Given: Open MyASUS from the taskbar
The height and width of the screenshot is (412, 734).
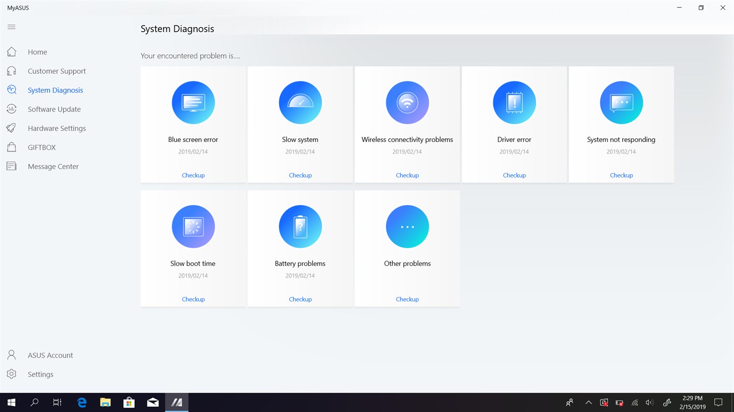Looking at the screenshot, I should [177, 402].
